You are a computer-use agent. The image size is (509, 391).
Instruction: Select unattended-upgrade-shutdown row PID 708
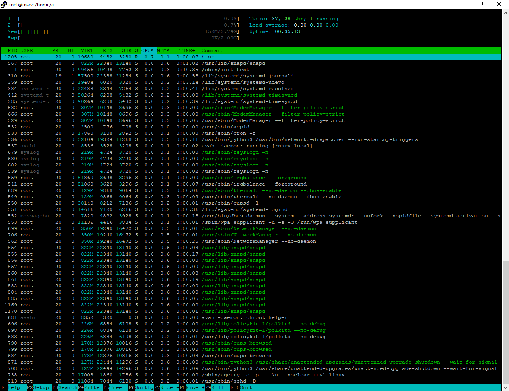click(x=251, y=368)
